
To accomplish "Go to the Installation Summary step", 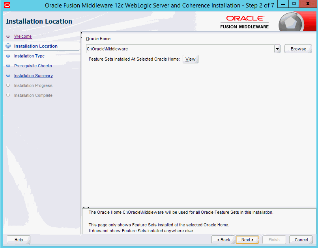I will pos(34,76).
